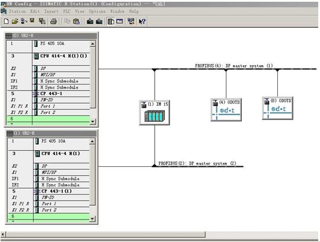Click the MPI/DP module icon in rack 0
Viewport: 320px width, 242px height.
point(36,75)
